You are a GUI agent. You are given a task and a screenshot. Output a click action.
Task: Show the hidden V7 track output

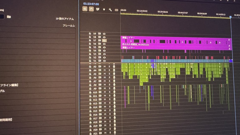[x=104, y=41]
